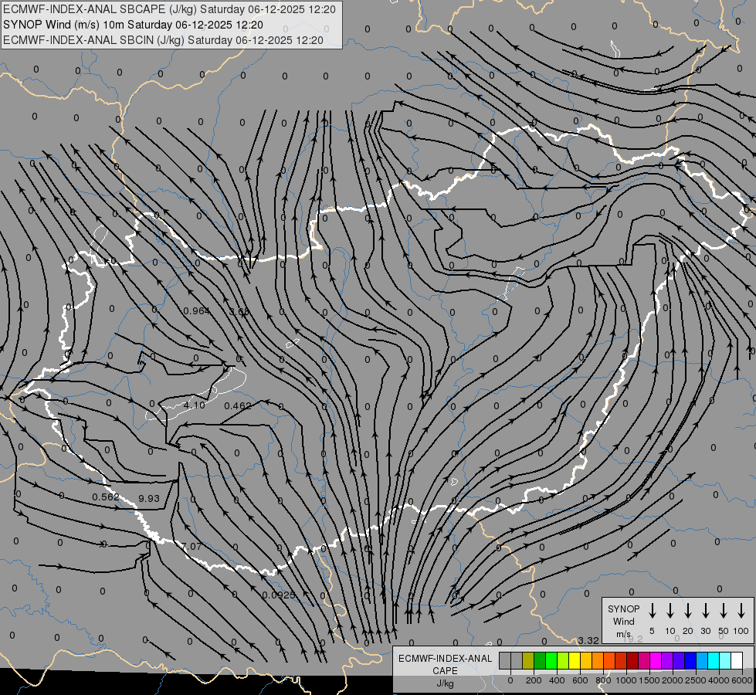Click the ECMWF-INDEX-ANAL CAPE J/kg legend label
This screenshot has height=695, width=756.
coord(445,670)
